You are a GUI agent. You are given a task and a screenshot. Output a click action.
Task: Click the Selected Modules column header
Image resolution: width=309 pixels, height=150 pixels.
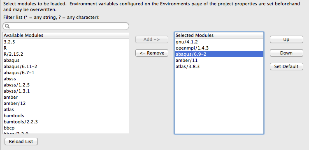click(x=219, y=36)
